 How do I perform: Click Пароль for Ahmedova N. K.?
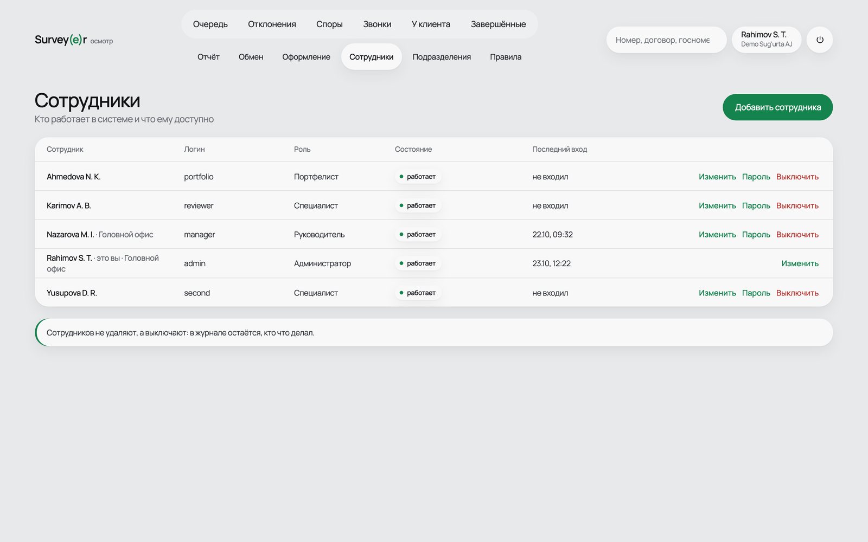(756, 177)
